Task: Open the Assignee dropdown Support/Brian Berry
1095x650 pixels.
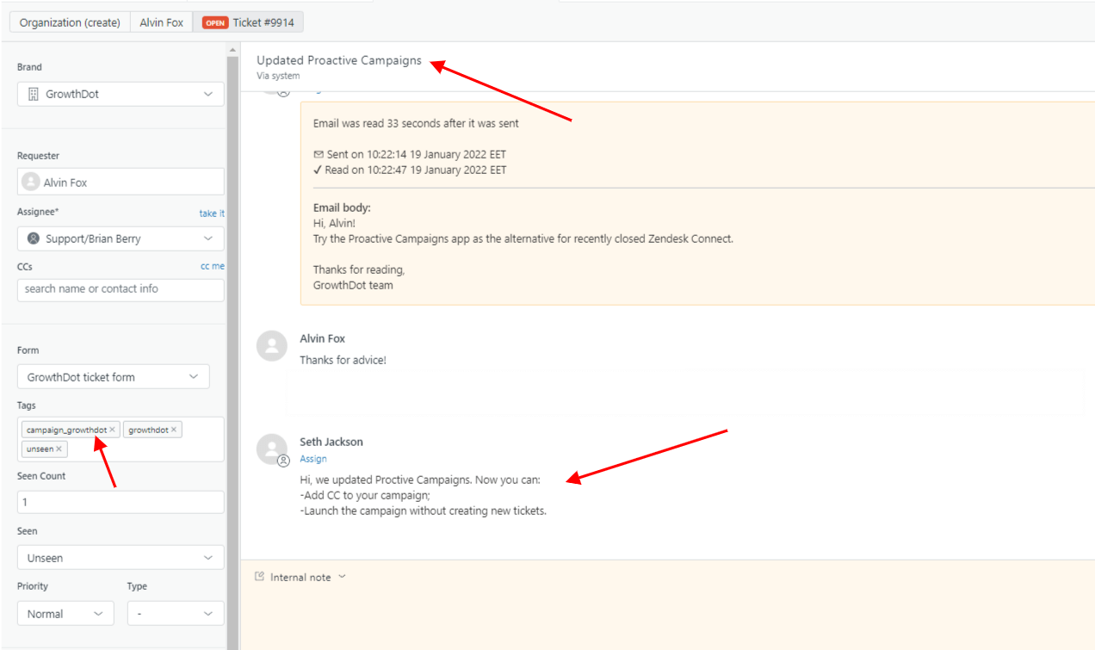Action: coord(121,238)
